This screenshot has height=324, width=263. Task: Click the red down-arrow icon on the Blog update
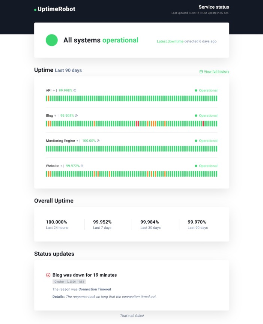[48, 275]
